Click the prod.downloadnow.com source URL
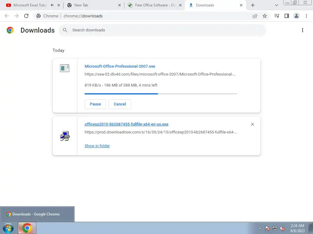 tap(161, 132)
